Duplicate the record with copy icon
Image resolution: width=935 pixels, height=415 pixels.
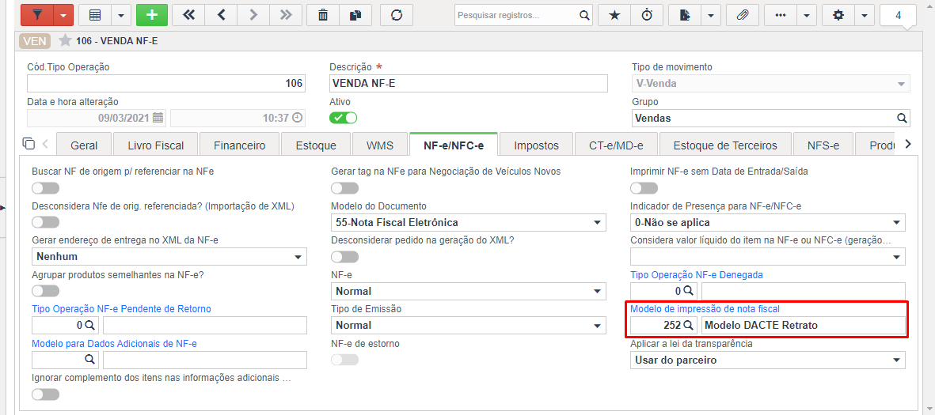pyautogui.click(x=355, y=15)
